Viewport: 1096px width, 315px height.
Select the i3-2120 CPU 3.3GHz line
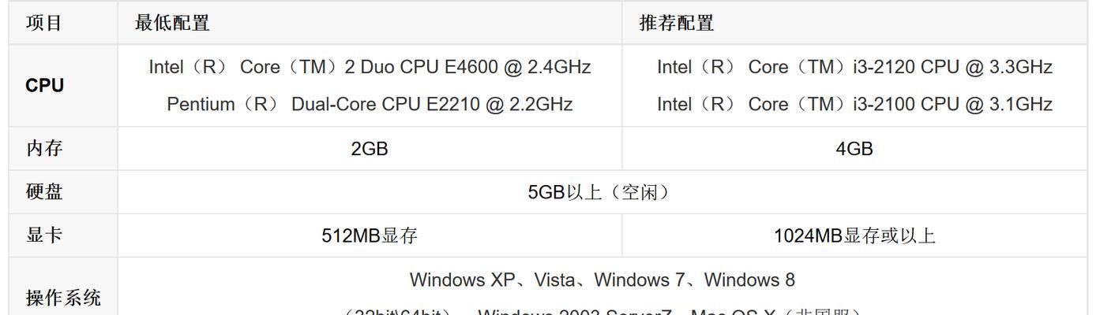pyautogui.click(x=854, y=67)
